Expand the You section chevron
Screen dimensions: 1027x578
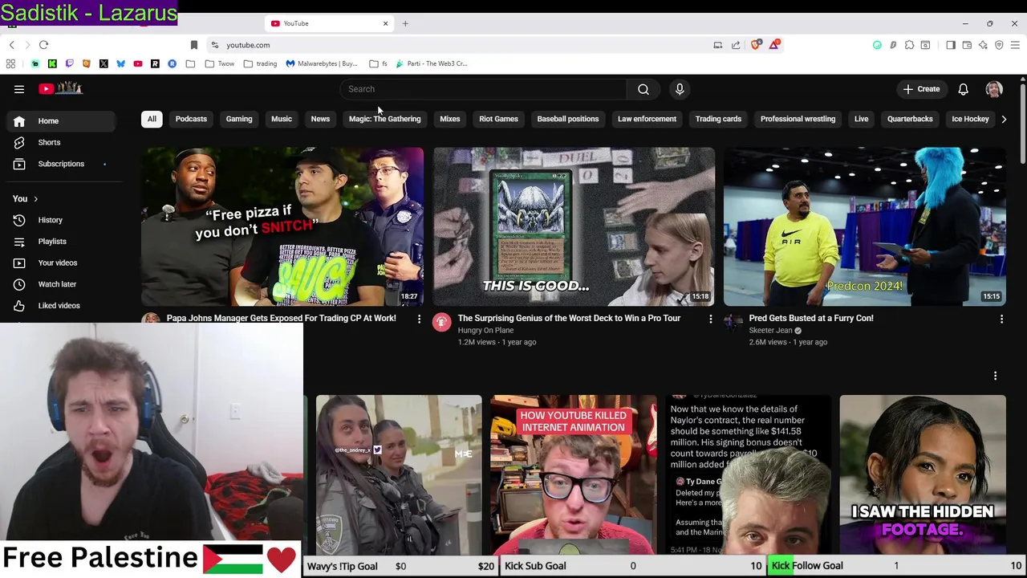[x=35, y=199]
